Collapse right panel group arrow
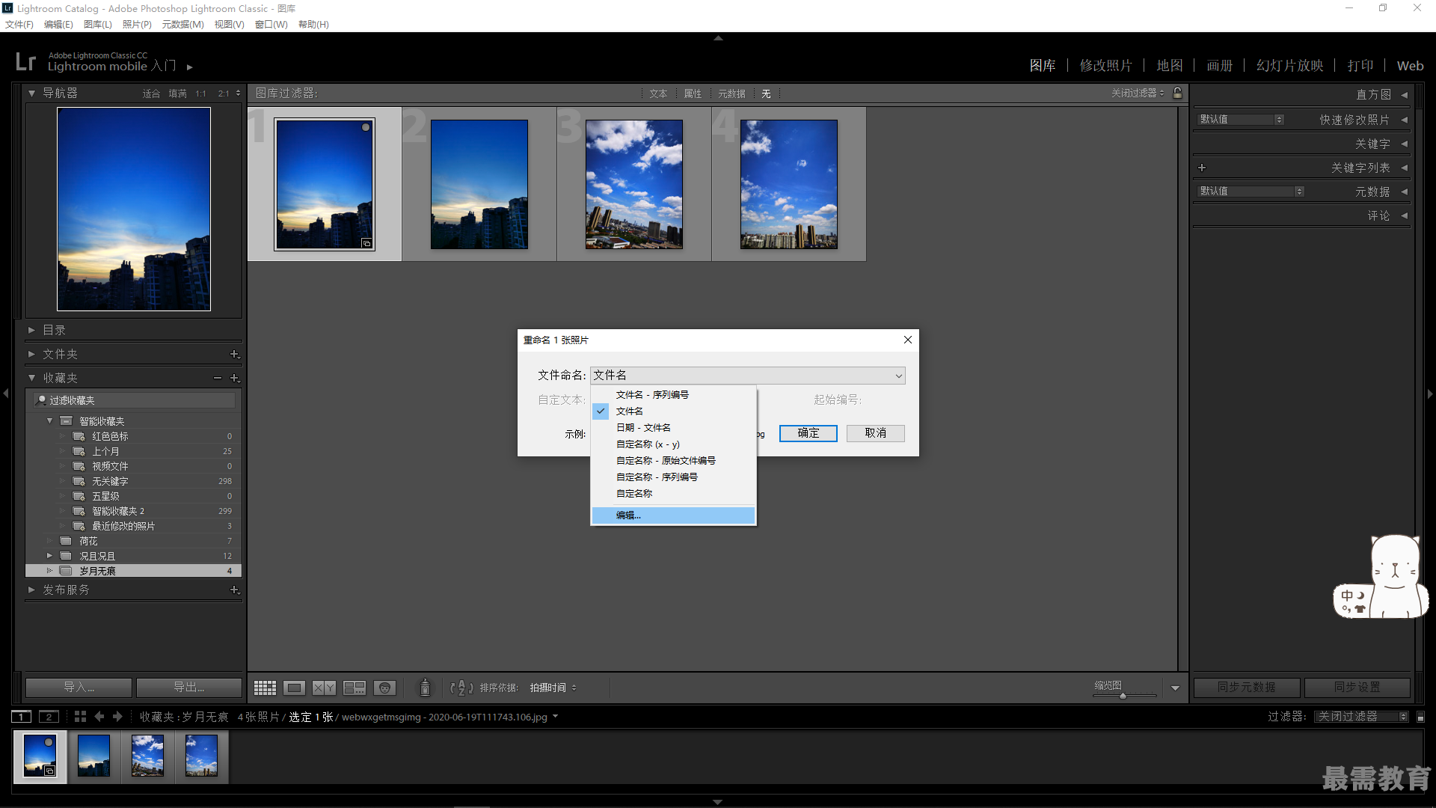This screenshot has width=1436, height=808. tap(1430, 394)
